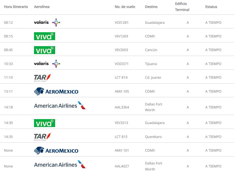
Task: Click the Estatus column header
Action: coord(211,7)
